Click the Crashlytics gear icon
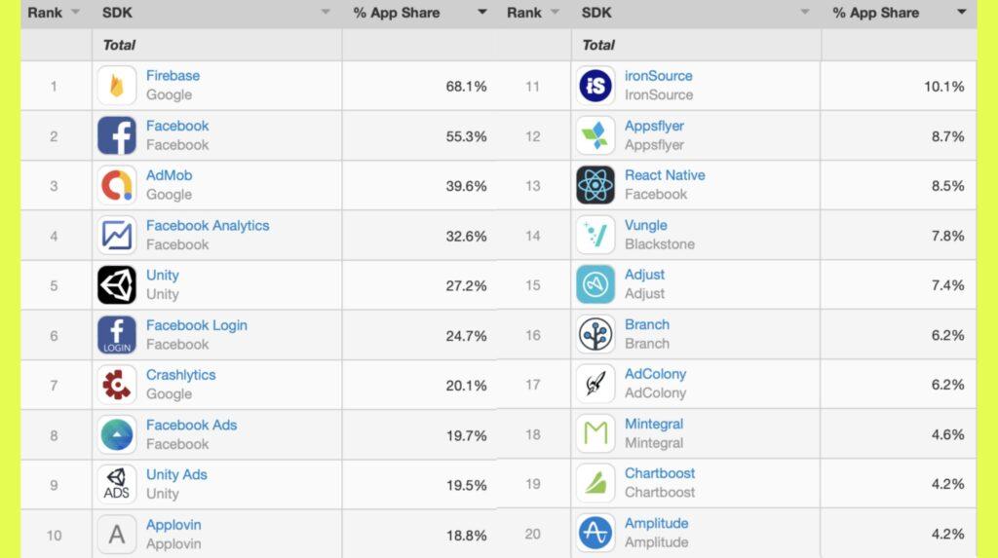Image resolution: width=998 pixels, height=558 pixels. pyautogui.click(x=117, y=385)
